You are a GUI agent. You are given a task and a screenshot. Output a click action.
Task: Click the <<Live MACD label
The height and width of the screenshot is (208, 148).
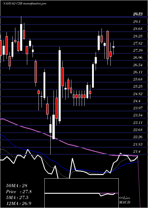coord(125,200)
